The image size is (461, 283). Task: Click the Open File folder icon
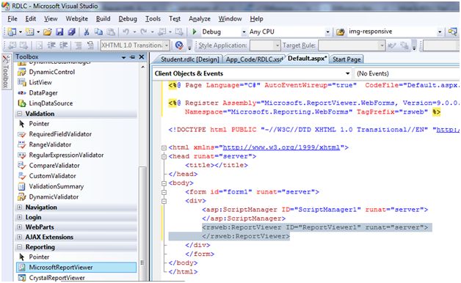tap(48, 32)
